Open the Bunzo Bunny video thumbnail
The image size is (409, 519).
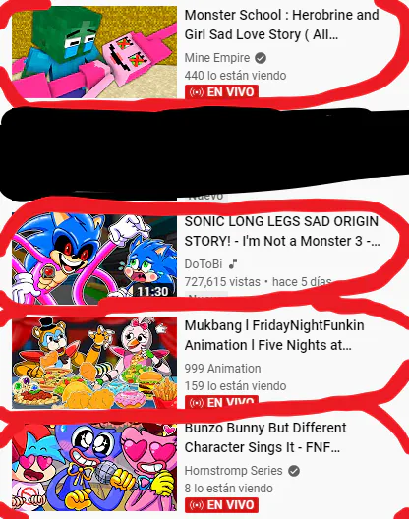94,468
